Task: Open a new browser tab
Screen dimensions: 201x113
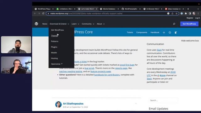Action: (188, 9)
